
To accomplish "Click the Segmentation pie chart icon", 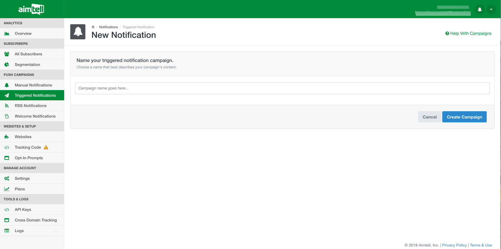I will (7, 65).
